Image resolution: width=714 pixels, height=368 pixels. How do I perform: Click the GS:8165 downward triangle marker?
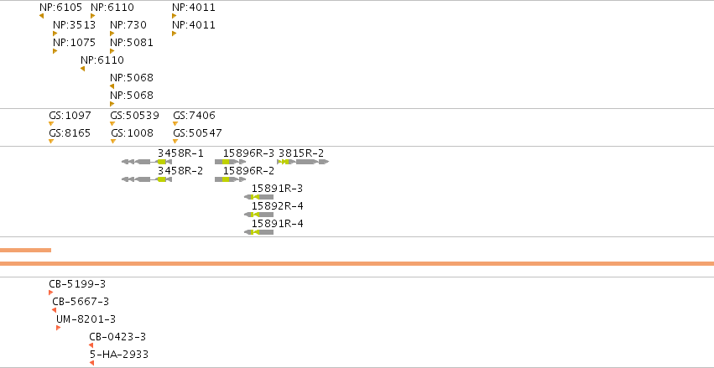tap(51, 142)
